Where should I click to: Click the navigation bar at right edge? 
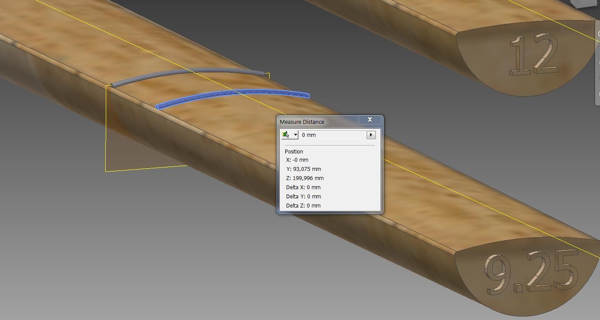pyautogui.click(x=597, y=65)
